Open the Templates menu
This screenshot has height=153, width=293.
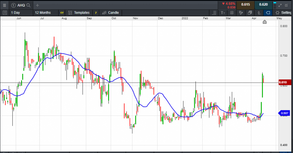point(79,13)
